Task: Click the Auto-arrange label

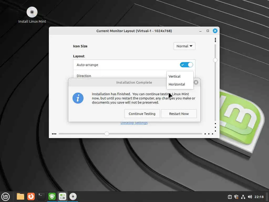Action: coord(87,65)
